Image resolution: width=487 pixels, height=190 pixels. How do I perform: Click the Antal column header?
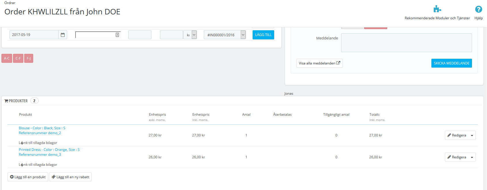(246, 115)
